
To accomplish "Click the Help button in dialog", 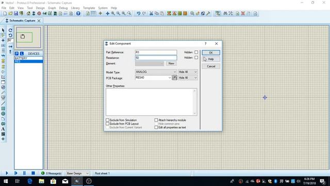I will pos(211,59).
